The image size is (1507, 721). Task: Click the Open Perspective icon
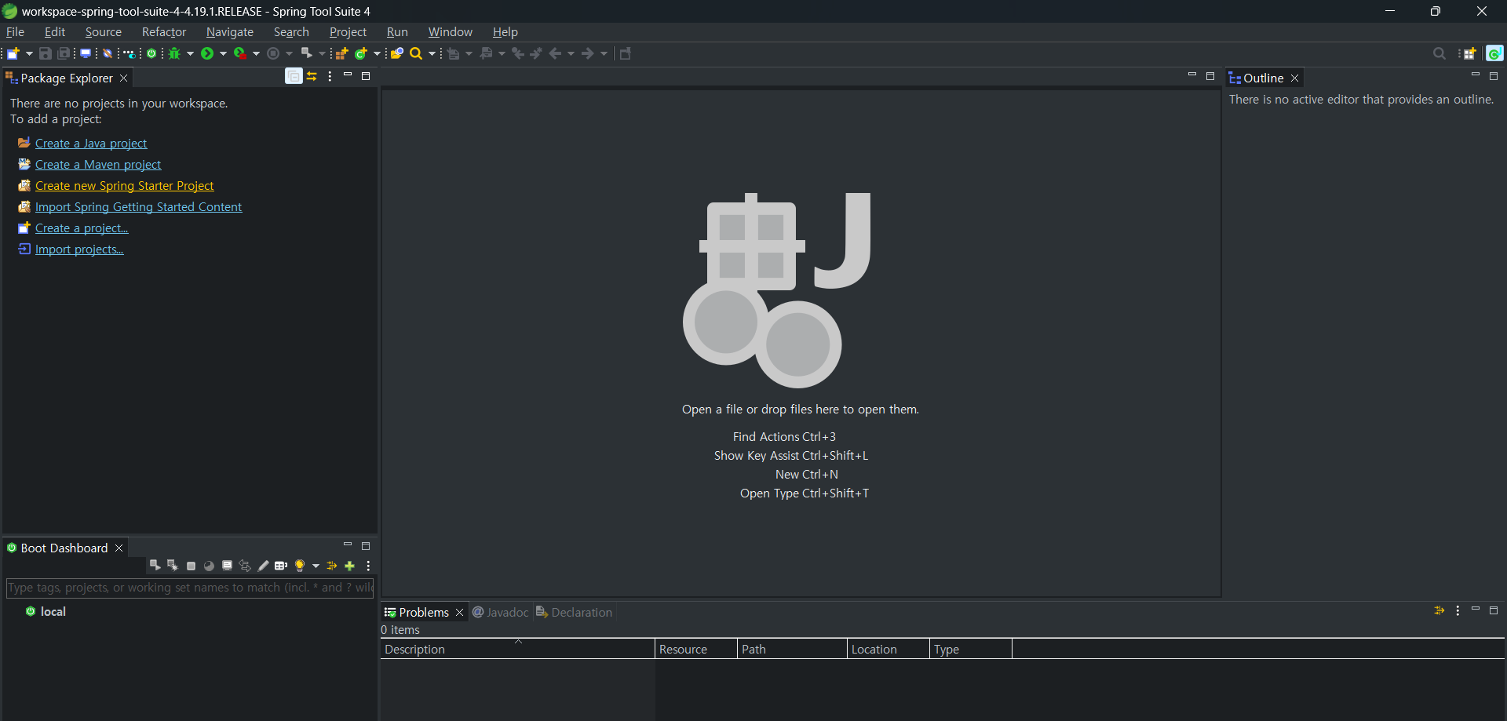click(1469, 53)
